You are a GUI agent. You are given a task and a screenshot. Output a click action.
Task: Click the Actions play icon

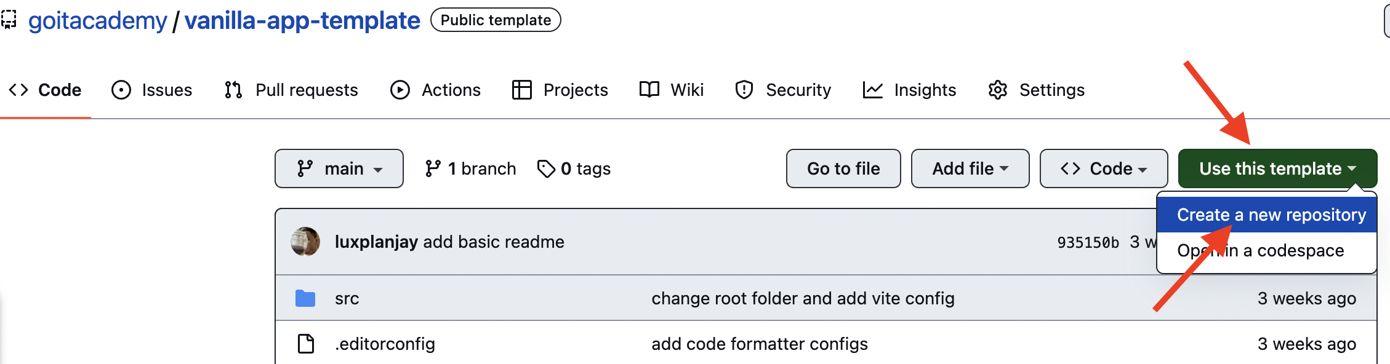[x=400, y=90]
